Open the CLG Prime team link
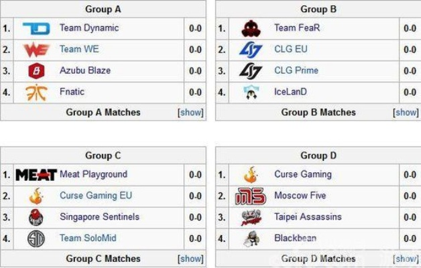This screenshot has height=268, width=421. 296,70
